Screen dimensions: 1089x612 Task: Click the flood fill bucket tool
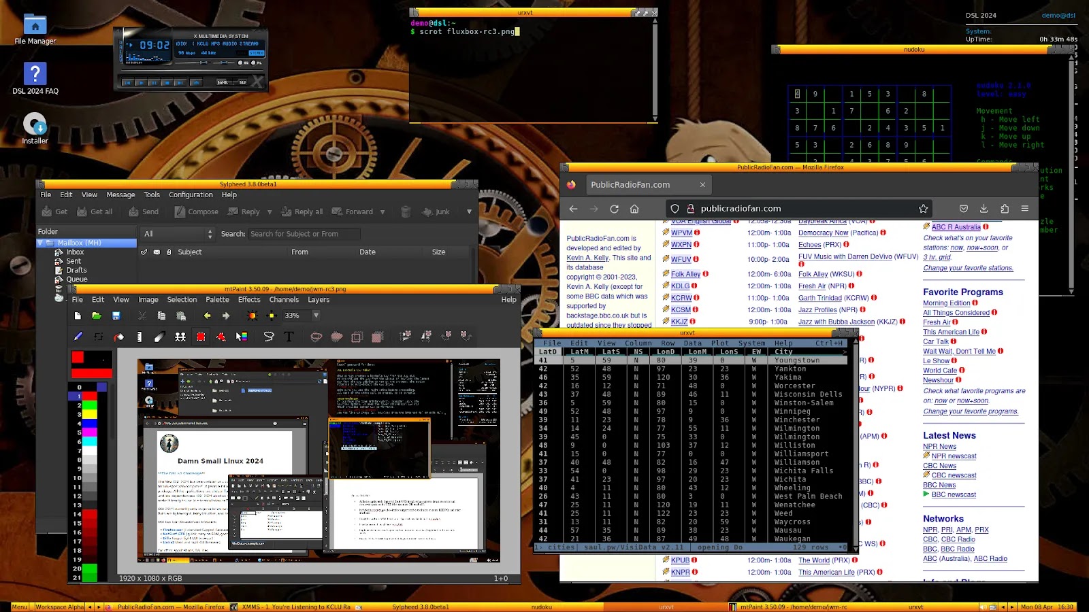[x=118, y=337]
